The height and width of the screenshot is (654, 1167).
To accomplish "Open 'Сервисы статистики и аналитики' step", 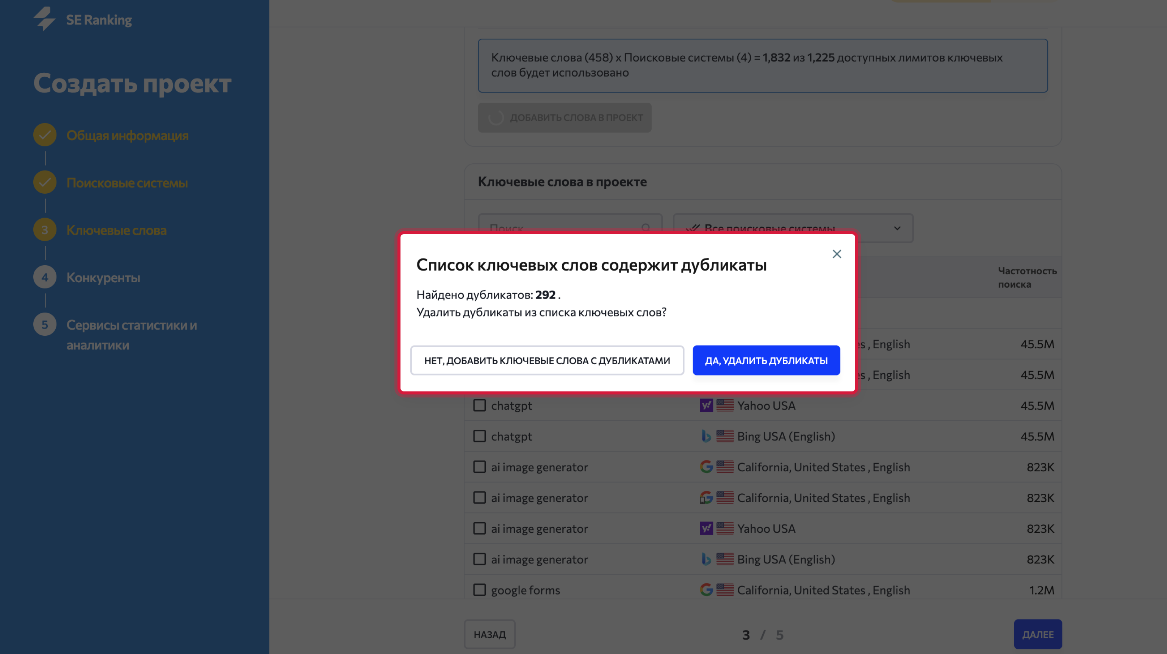I will tap(131, 335).
